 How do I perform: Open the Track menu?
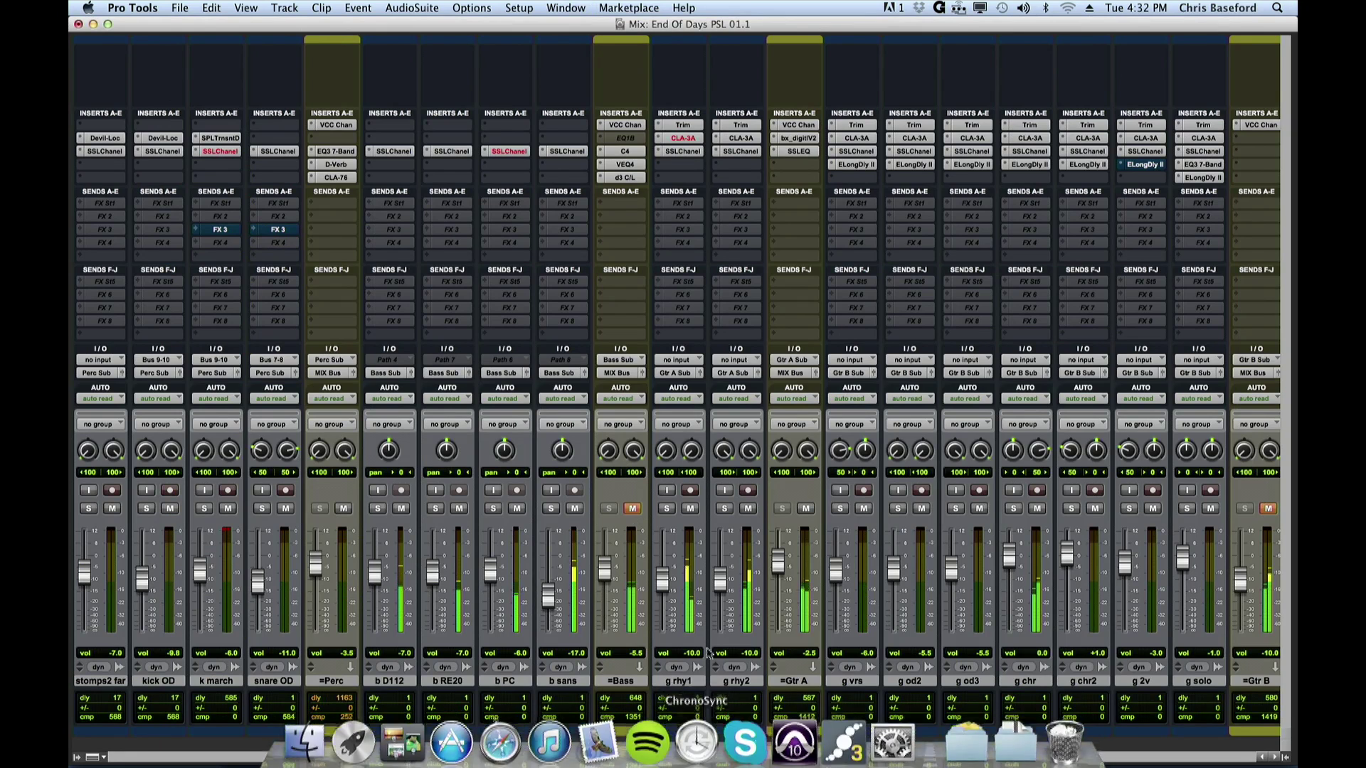click(284, 8)
